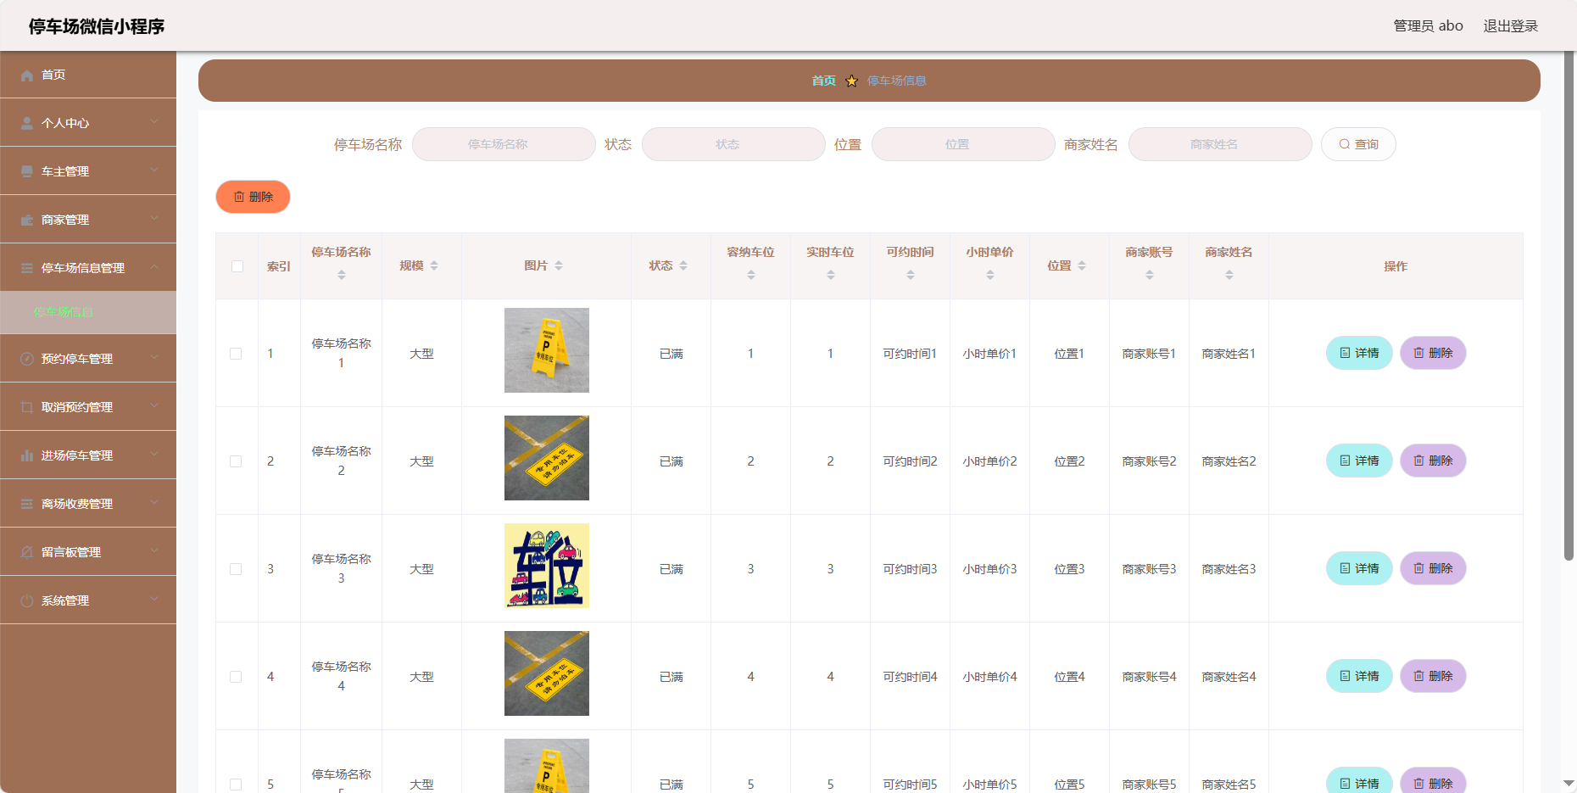Click the icon beside 离场收费管理
Screen dimensions: 1577x793
click(27, 505)
